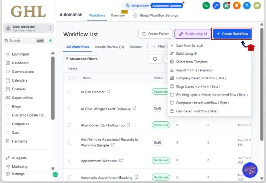The image size is (266, 183).
Task: Switch to the Overview tab
Action: [118, 15]
